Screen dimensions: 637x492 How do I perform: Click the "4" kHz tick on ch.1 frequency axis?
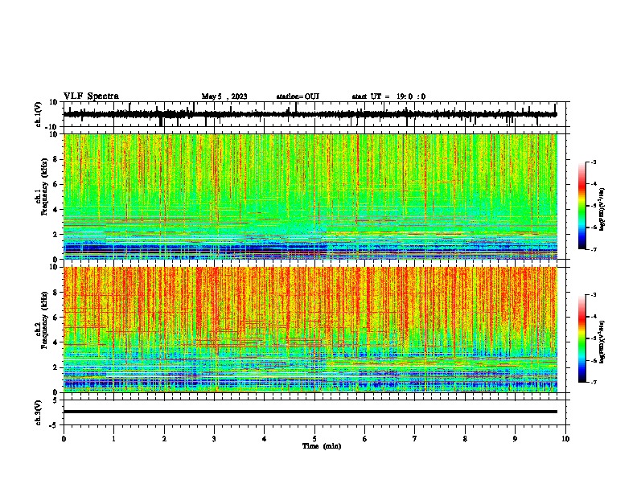click(55, 210)
